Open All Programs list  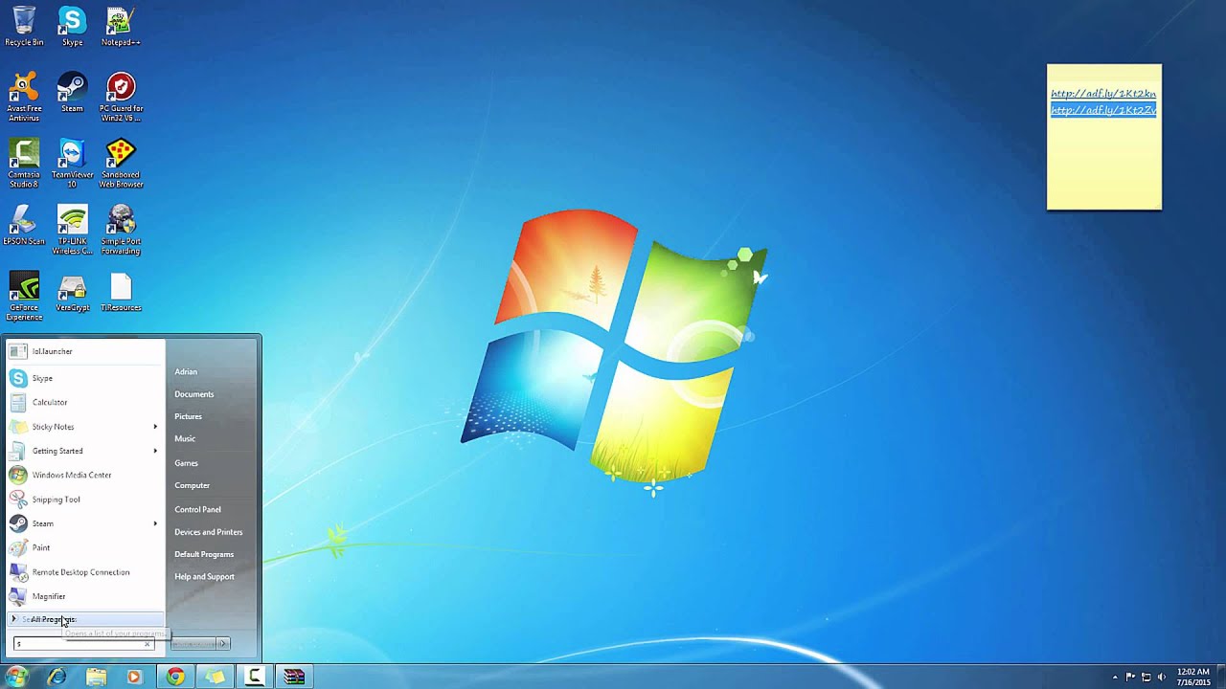(x=85, y=619)
